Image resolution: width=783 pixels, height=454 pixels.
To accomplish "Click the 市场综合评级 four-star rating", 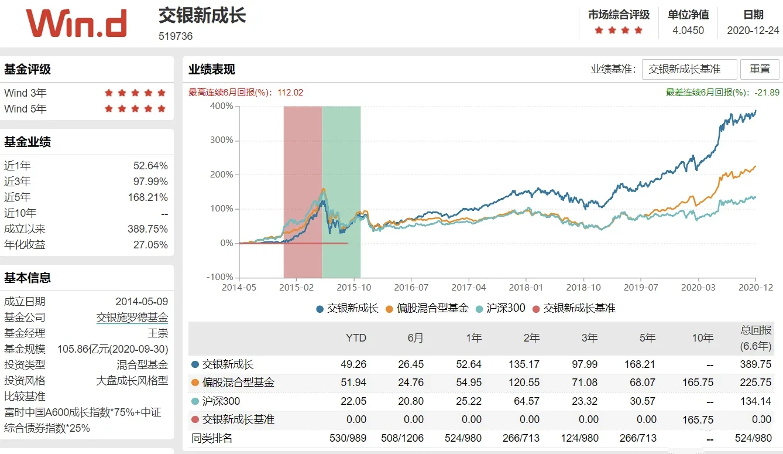I will (x=619, y=30).
